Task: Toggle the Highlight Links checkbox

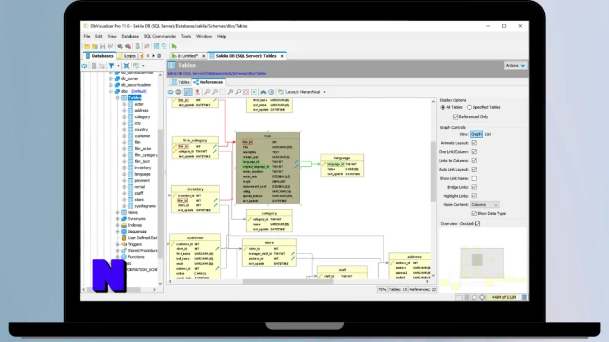Action: pos(474,196)
